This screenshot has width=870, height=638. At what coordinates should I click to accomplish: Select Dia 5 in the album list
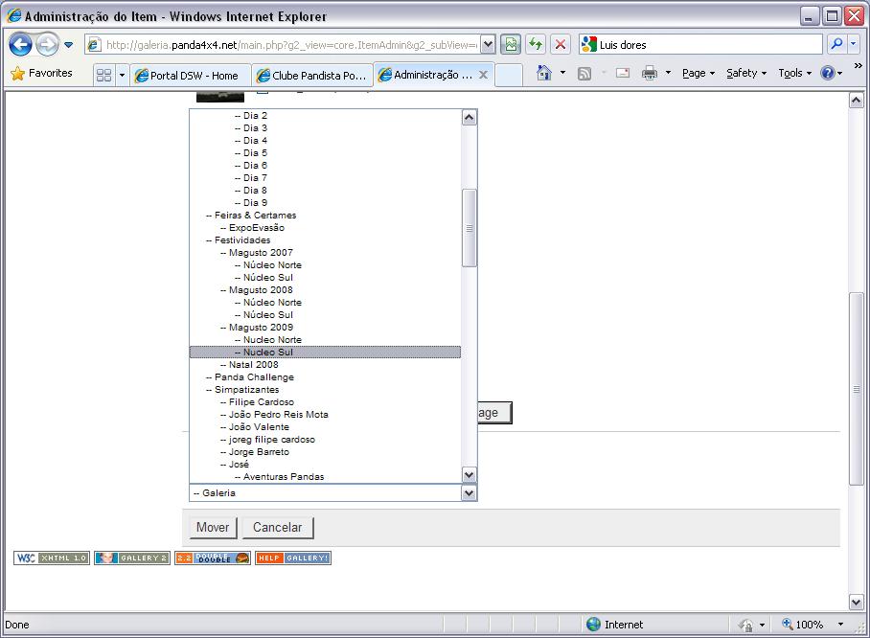coord(325,152)
